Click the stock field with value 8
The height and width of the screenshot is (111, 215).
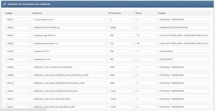click(145, 91)
